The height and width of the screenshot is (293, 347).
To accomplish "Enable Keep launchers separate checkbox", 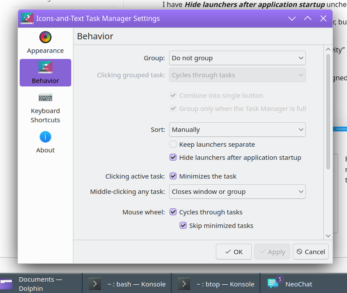I will (173, 144).
